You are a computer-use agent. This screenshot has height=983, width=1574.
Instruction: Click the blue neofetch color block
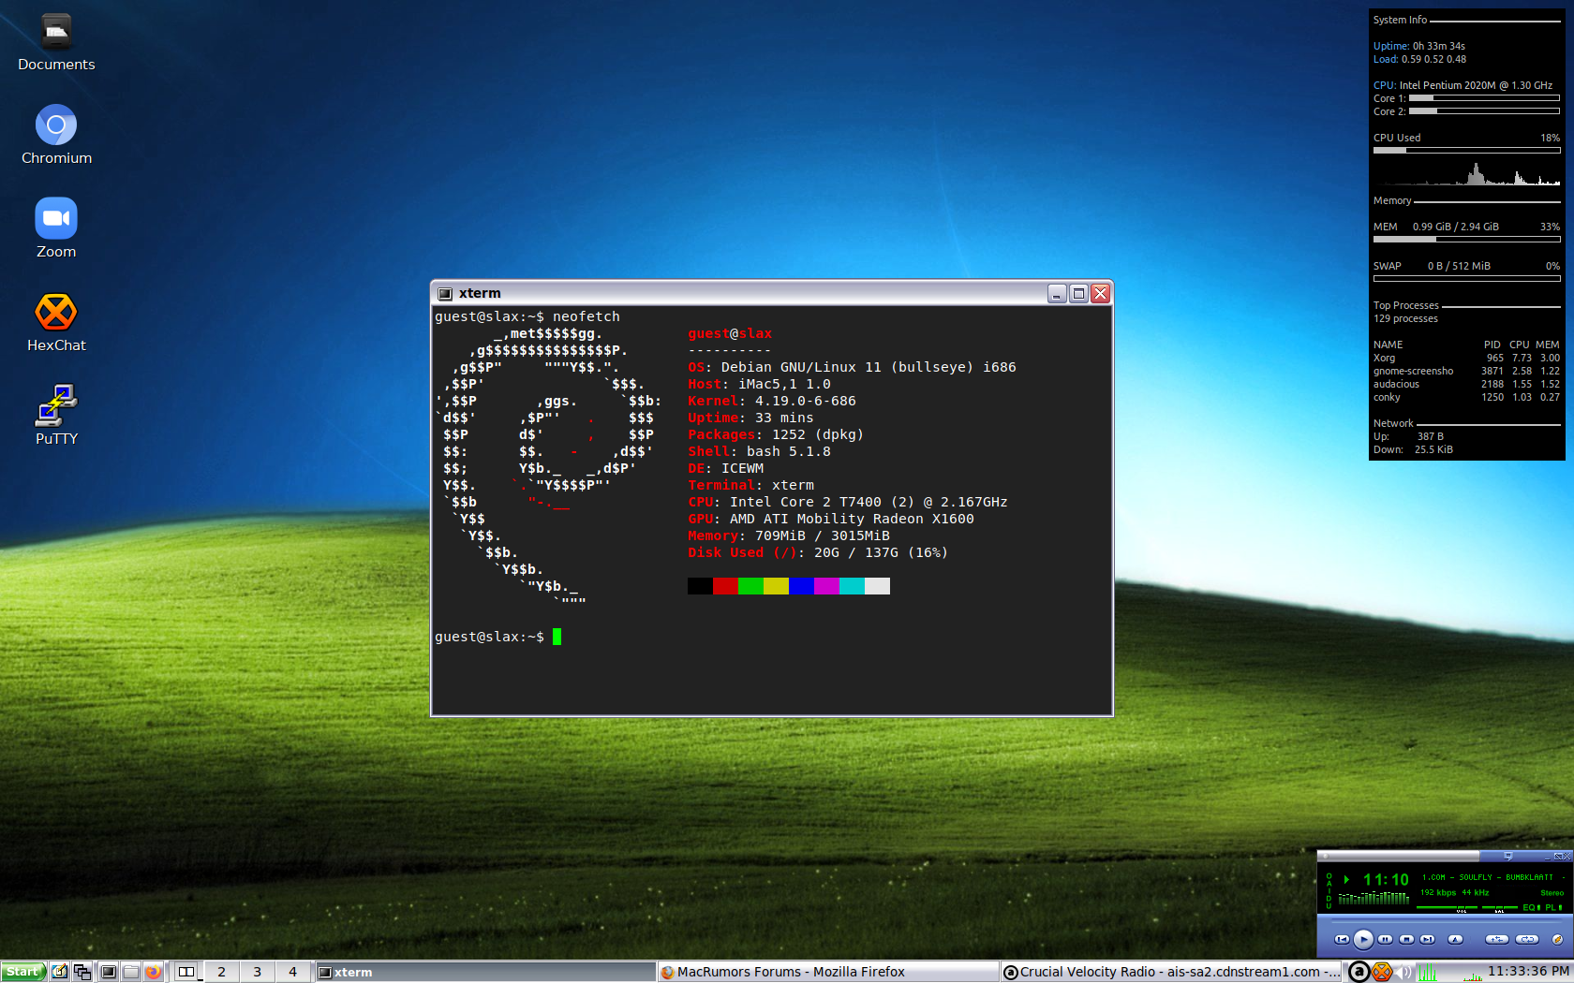click(x=801, y=586)
